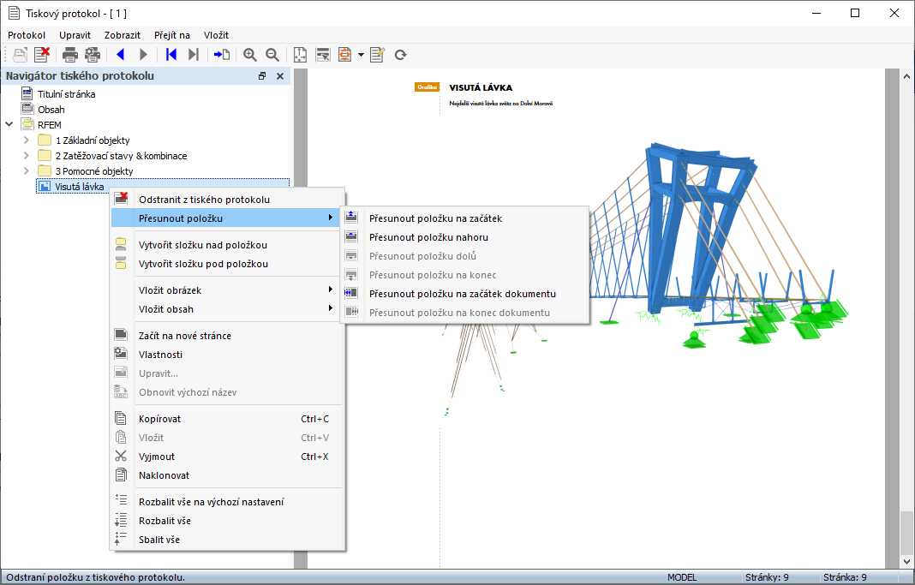Go to next page with gray right arrow
Screen dimensions: 915x585
144,55
